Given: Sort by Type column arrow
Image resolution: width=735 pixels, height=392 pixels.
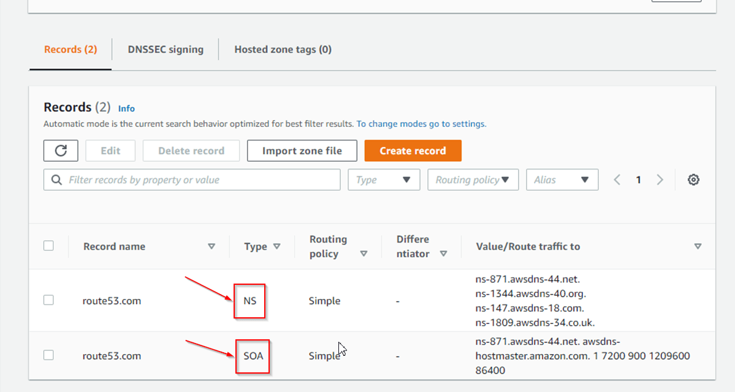Looking at the screenshot, I should point(276,246).
